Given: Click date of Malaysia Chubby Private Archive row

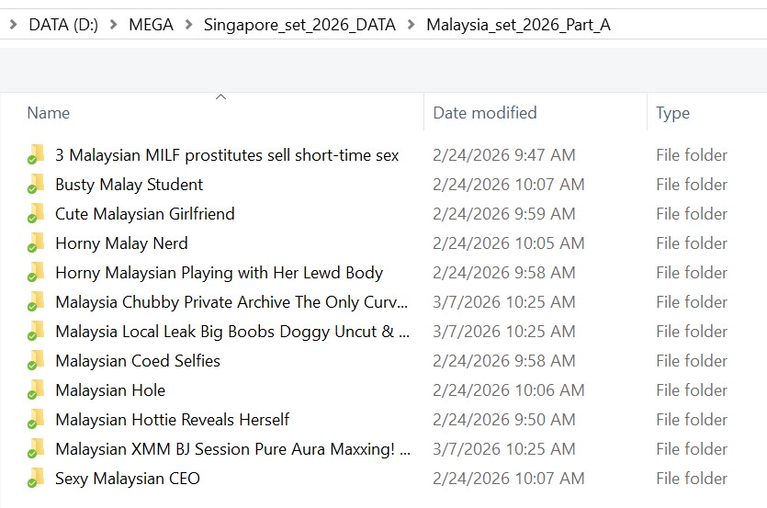Looking at the screenshot, I should (504, 302).
